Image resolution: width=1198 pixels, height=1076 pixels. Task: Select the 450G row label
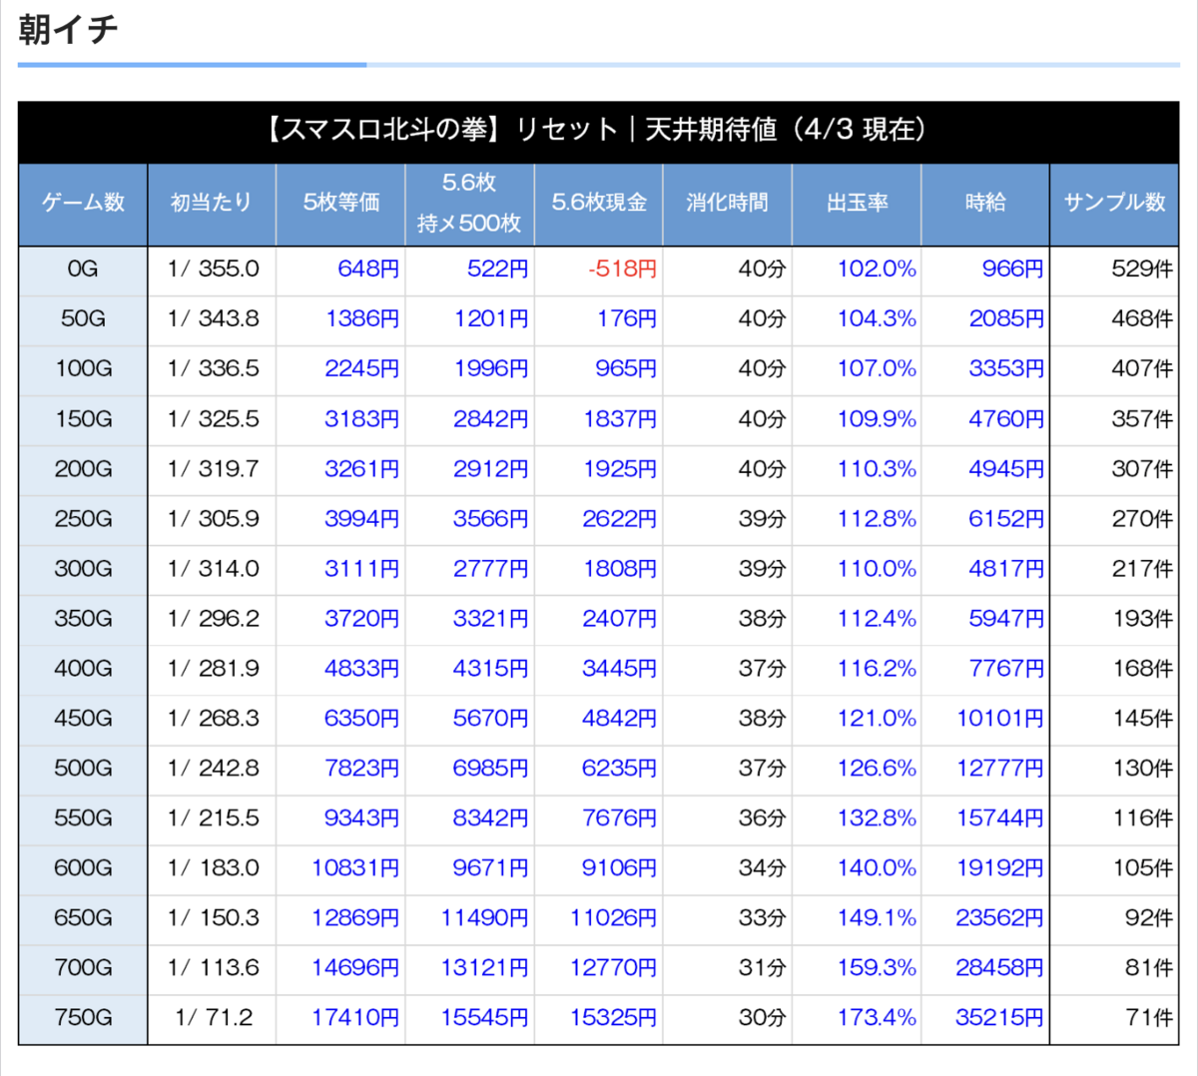click(83, 719)
